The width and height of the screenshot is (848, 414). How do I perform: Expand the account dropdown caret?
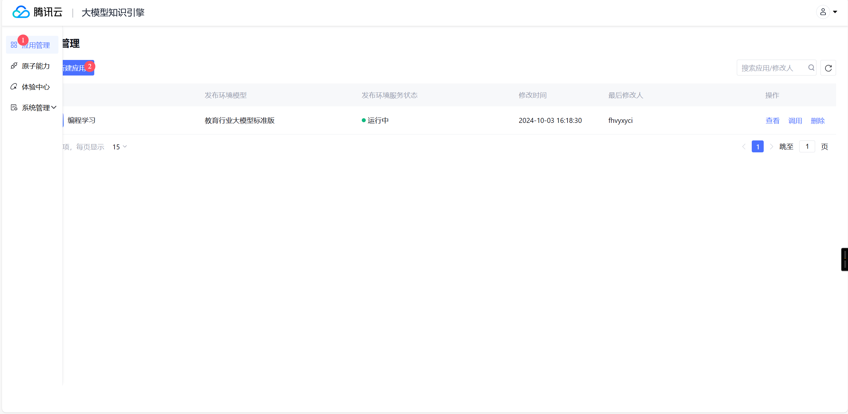click(x=835, y=12)
